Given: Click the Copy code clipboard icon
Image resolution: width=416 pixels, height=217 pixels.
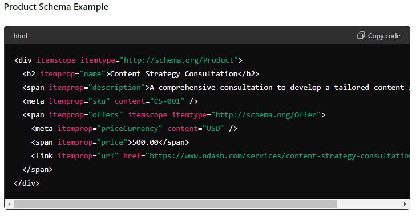Looking at the screenshot, I should coord(361,35).
